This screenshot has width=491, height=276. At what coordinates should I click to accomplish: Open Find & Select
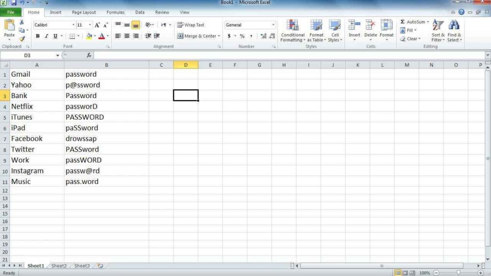point(454,31)
